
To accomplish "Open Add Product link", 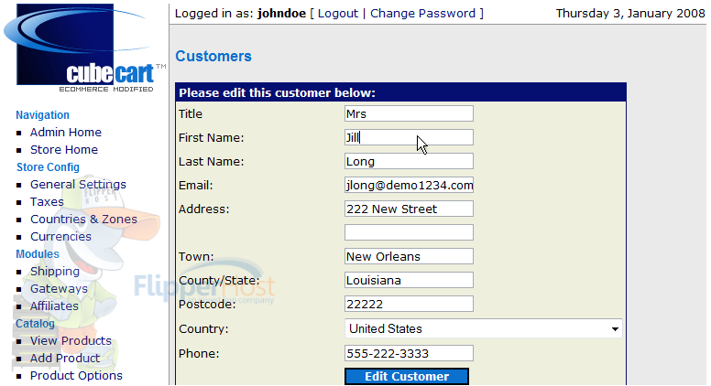I will tap(65, 359).
